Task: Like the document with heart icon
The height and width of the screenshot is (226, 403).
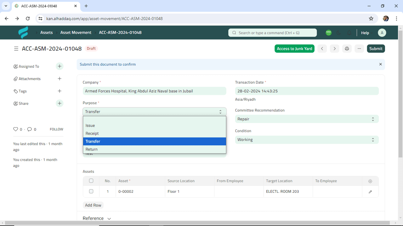Action: [x=15, y=129]
